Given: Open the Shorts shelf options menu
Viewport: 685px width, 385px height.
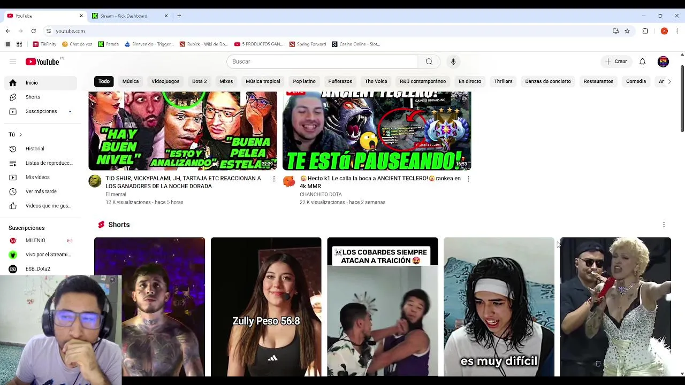Looking at the screenshot, I should click(x=664, y=225).
